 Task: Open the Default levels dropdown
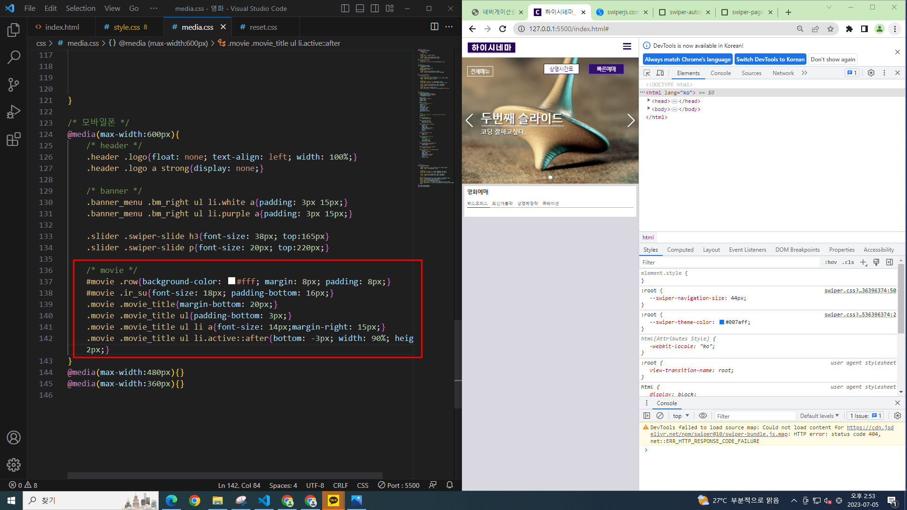pos(819,416)
